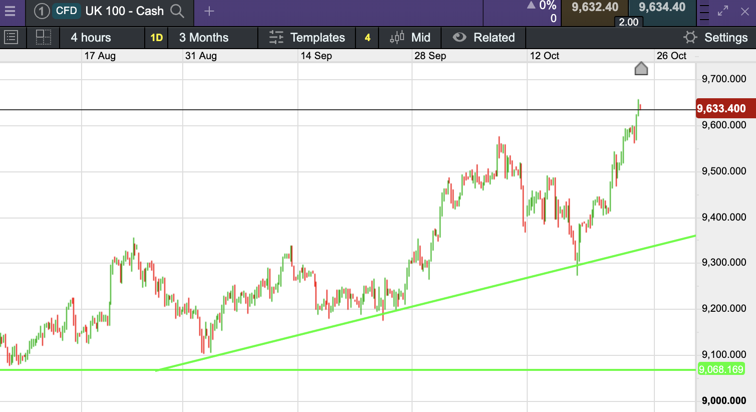Screen dimensions: 756x412
Task: Click the 12 Oct date label
Action: click(x=545, y=56)
